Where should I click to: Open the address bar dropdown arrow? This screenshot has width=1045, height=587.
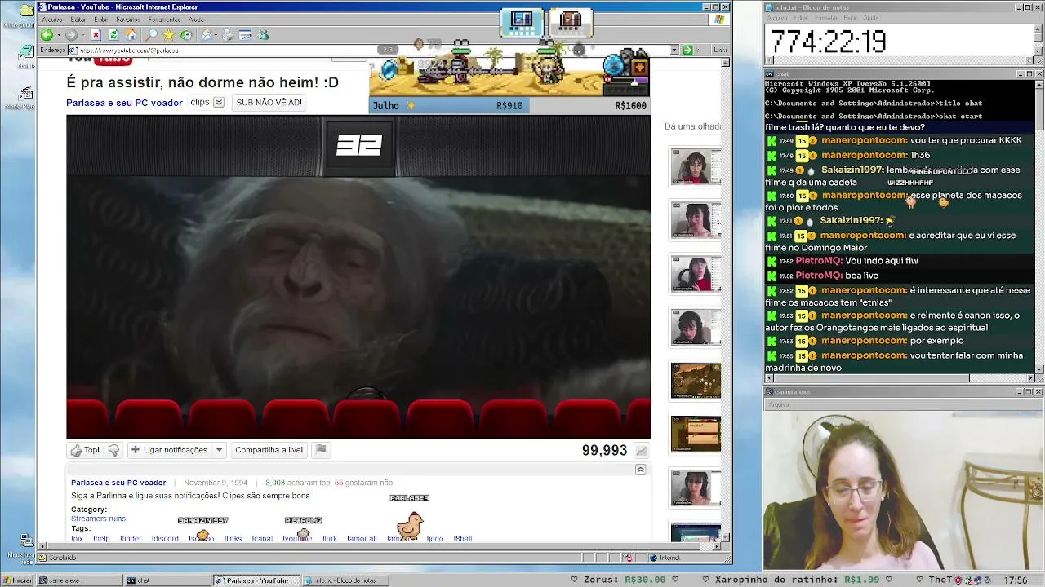674,51
